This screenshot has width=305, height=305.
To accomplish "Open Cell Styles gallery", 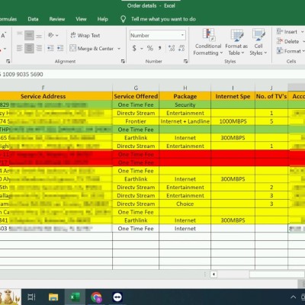I will click(258, 42).
